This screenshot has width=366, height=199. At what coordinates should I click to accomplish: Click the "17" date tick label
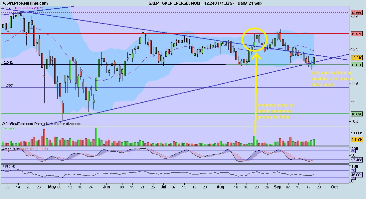click(308, 187)
